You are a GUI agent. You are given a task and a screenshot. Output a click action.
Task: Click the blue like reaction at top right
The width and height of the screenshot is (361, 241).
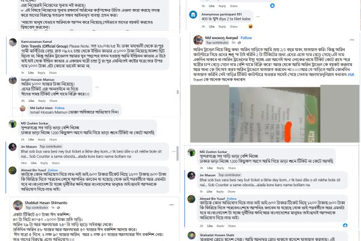272,5
